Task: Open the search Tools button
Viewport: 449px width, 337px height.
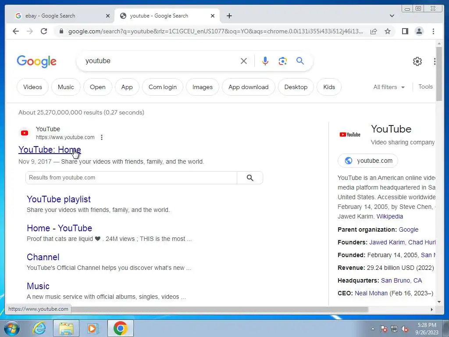Action: [x=425, y=86]
